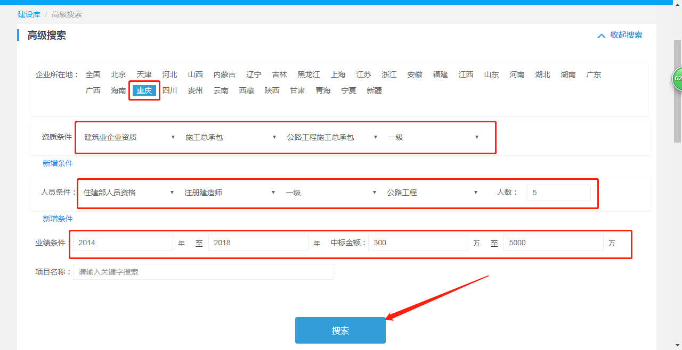
Task: Choose 全国 region option
Action: click(x=93, y=74)
